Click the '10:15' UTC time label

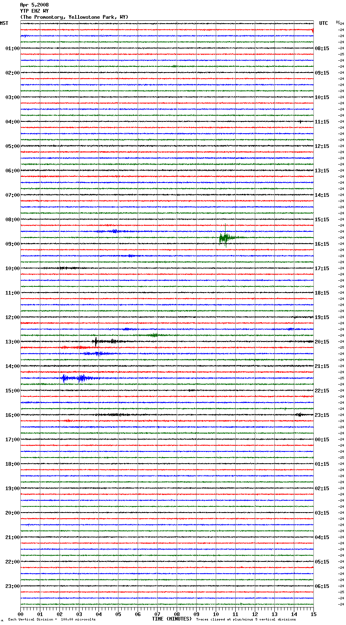click(322, 97)
